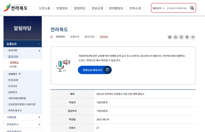Expand 공지사항 submenu
This screenshot has height=132, width=205.
39,51
